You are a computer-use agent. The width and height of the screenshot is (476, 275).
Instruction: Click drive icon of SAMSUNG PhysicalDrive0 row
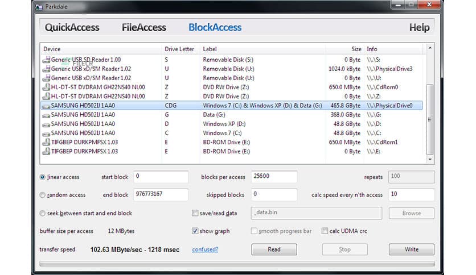46,106
